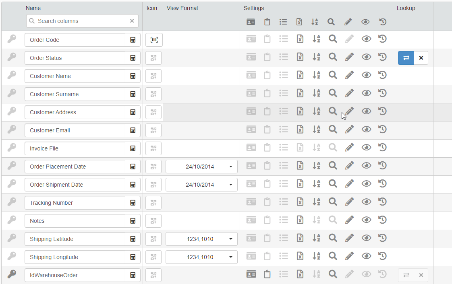The width and height of the screenshot is (452, 284).
Task: Click the key icon for IdWarehouseOrder
Action: coord(12,274)
